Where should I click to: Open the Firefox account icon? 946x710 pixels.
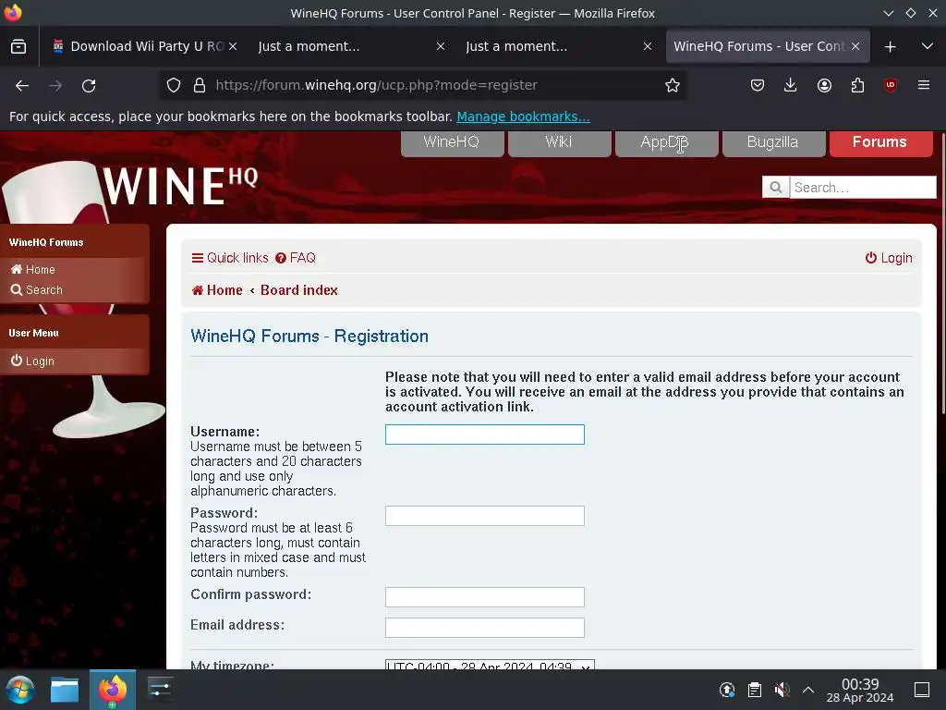[824, 86]
